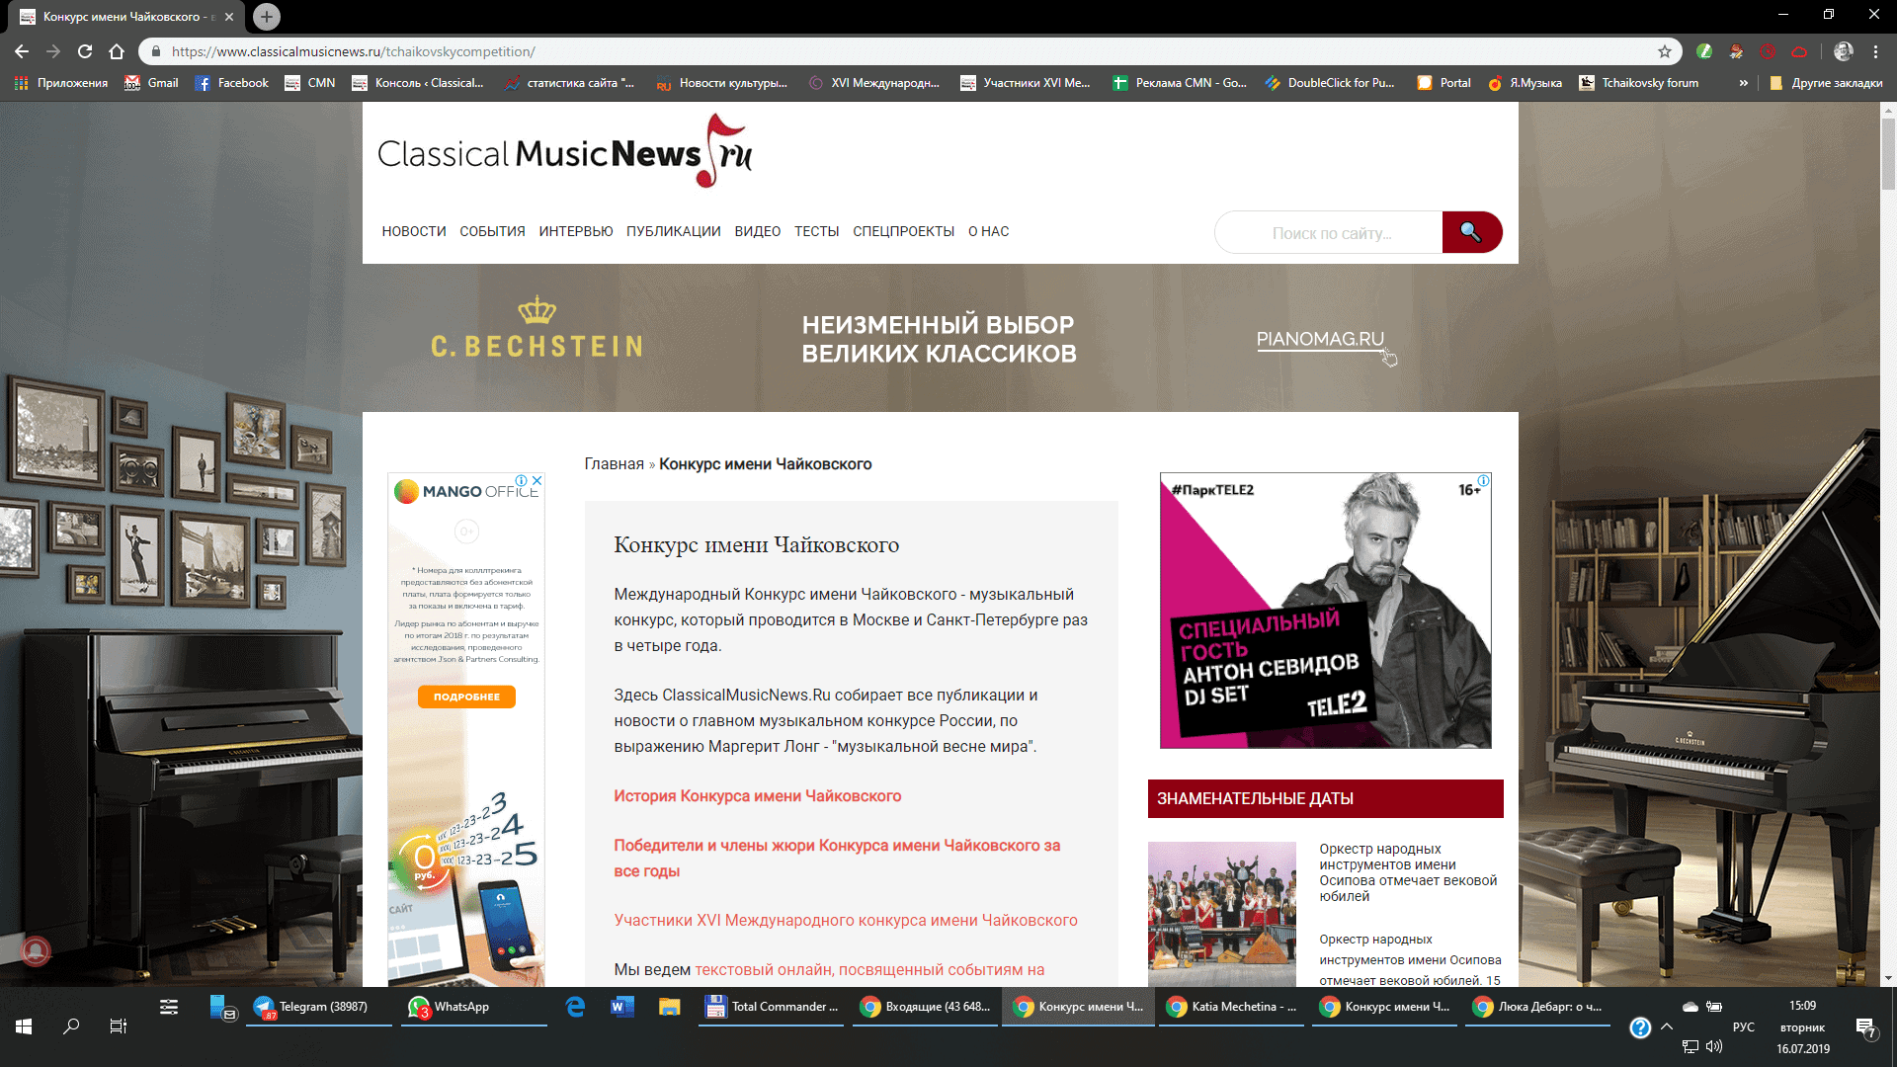This screenshot has width=1897, height=1067.
Task: Switch to Telegram in the taskbar
Action: (x=320, y=1007)
